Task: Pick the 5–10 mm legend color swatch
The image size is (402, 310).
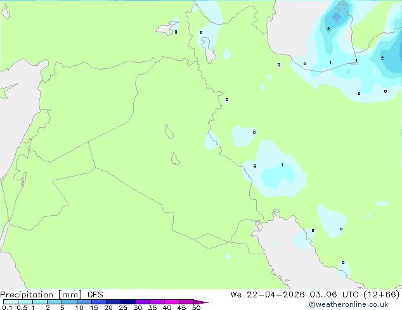Action: pos(70,302)
